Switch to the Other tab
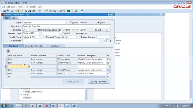 pyautogui.click(x=15, y=18)
